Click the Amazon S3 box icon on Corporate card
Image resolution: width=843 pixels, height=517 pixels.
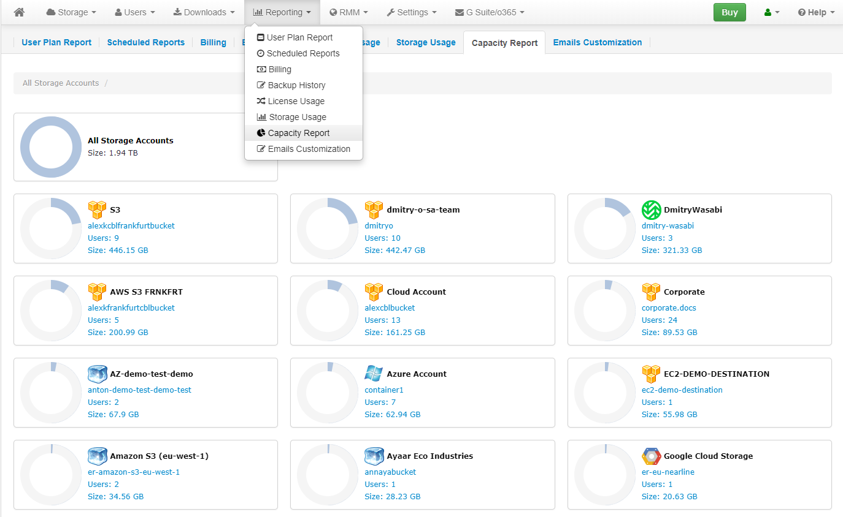click(x=651, y=292)
